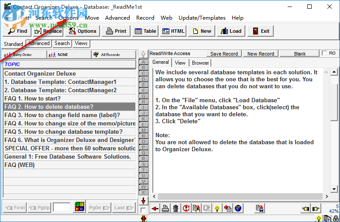Image resolution: width=340 pixels, height=222 pixels.
Task: Click the printer icon below the record
Action: (165, 208)
